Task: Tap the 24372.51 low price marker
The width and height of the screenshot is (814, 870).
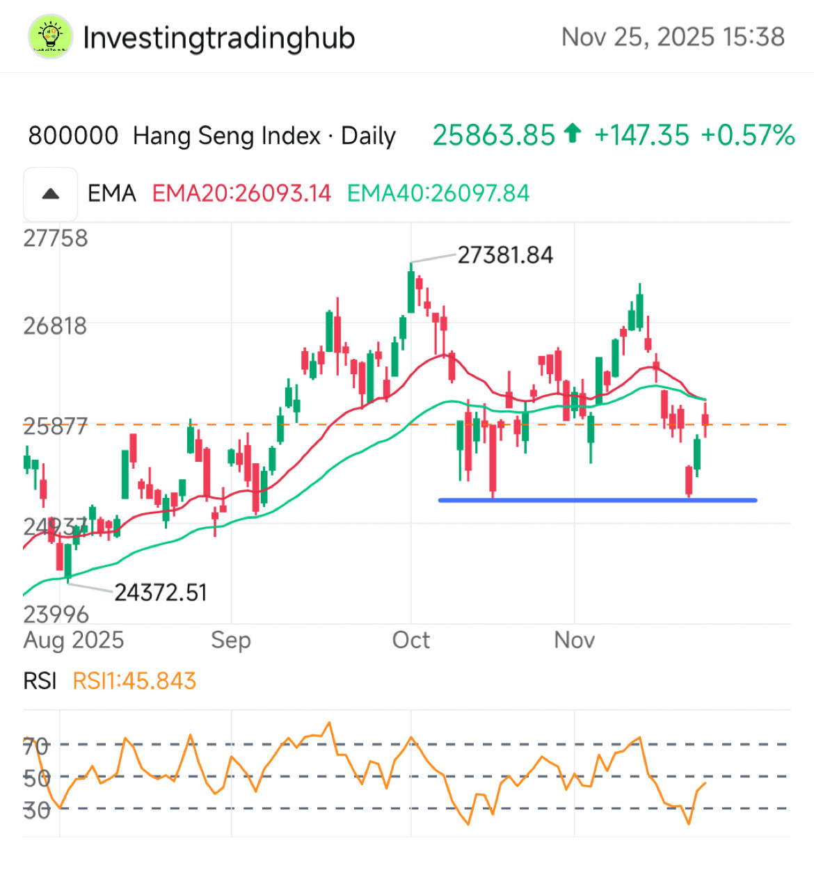Action: (x=161, y=593)
